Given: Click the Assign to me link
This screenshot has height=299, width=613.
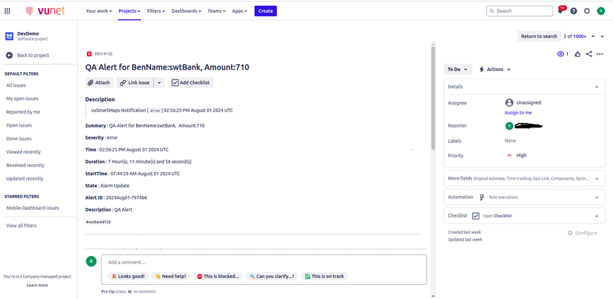Looking at the screenshot, I should [518, 112].
